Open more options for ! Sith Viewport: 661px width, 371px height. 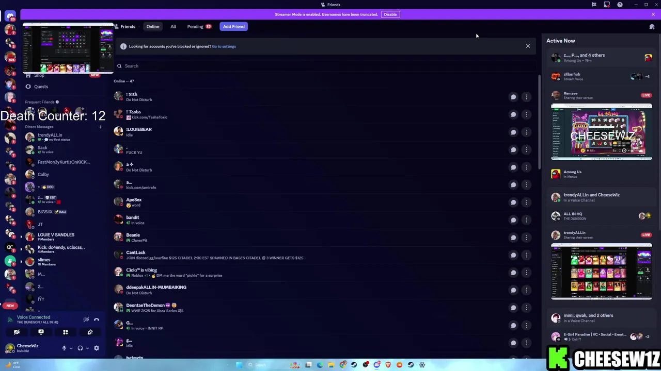point(526,97)
